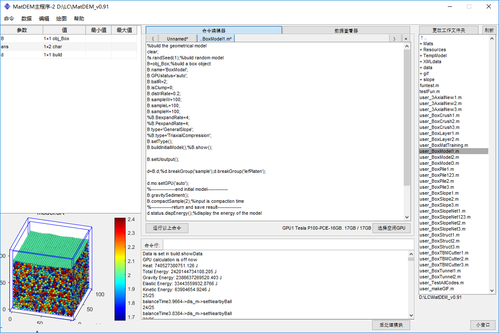The height and width of the screenshot is (333, 499).
Task: Close the current editor tab with ×
Action: [x=405, y=39]
